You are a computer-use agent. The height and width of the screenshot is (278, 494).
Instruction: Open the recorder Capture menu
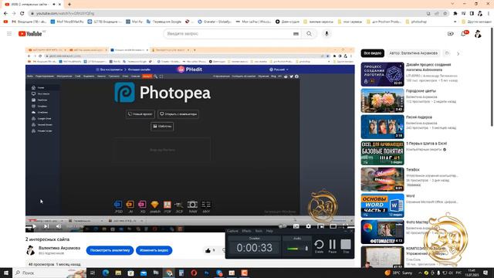coord(232,231)
